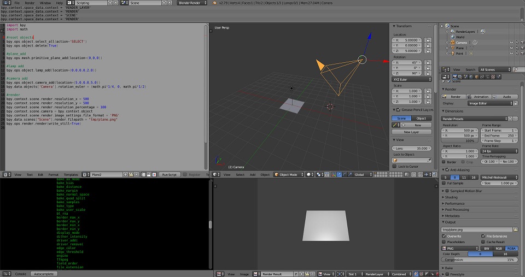Select the RGB color mode button
This screenshot has height=277, width=525.
pyautogui.click(x=499, y=249)
